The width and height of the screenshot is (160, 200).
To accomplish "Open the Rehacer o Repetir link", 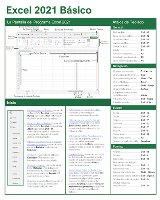I will click(36, 165).
